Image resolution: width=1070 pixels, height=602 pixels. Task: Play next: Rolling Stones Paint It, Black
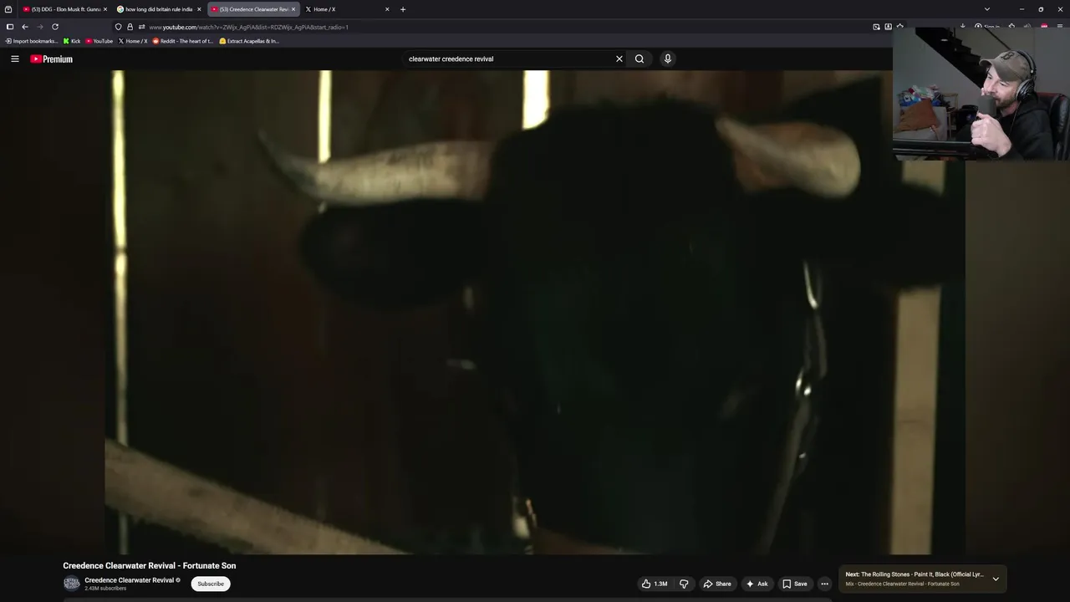coord(915,574)
